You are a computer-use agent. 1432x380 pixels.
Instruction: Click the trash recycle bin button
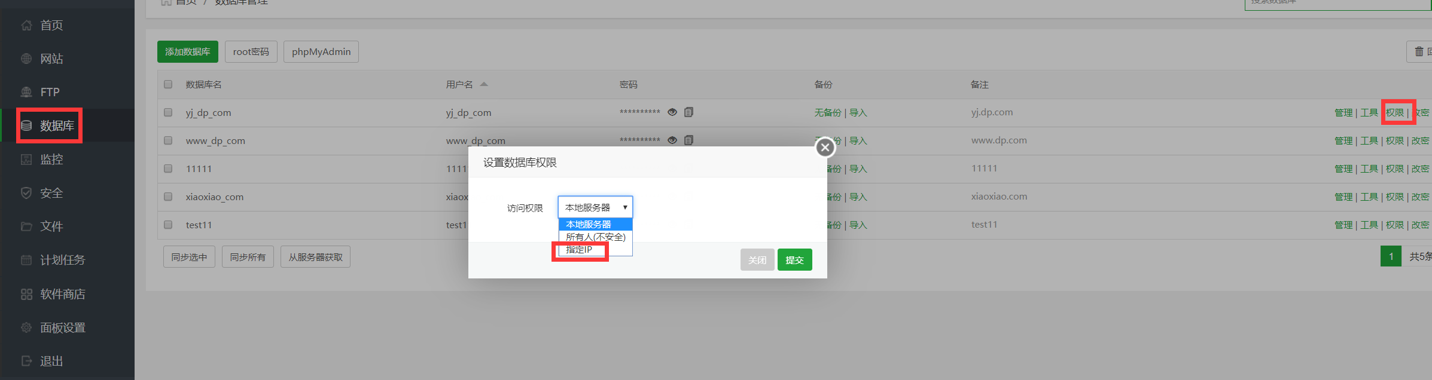[1419, 52]
